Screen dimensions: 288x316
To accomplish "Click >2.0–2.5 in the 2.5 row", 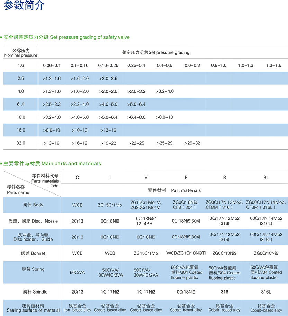I will (x=108, y=79).
